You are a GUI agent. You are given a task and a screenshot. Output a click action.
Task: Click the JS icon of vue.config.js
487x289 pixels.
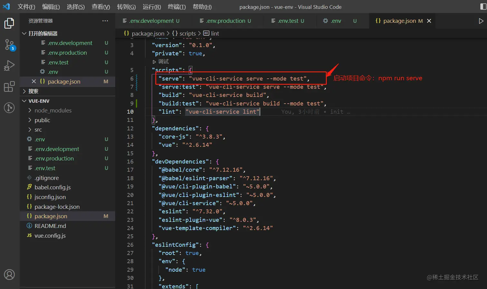(29, 235)
